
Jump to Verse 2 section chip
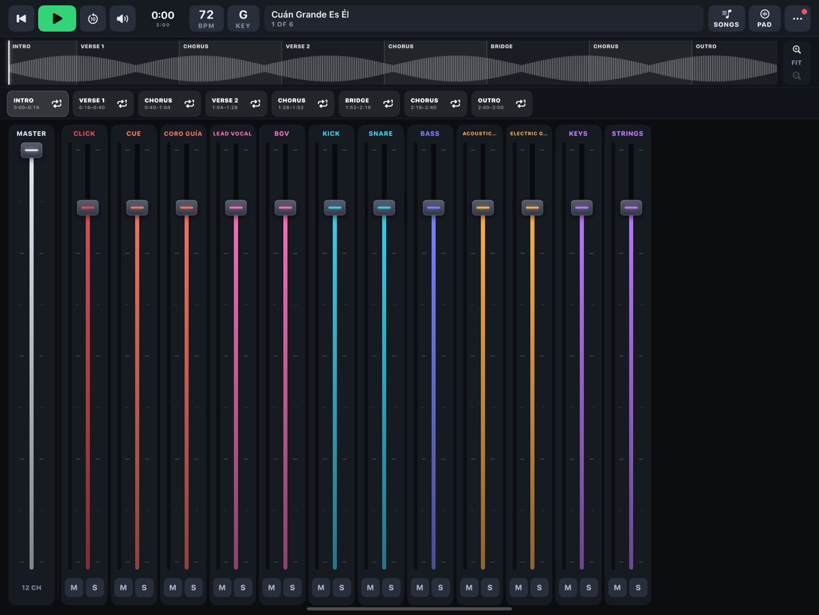point(236,104)
